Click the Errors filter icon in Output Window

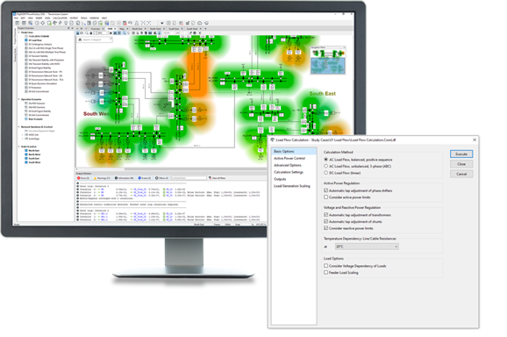pos(79,178)
